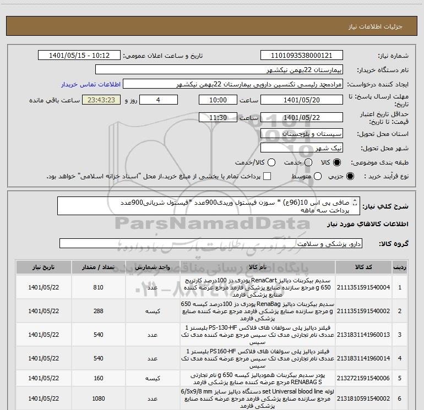This screenshot has height=410, width=424.
Task: Click the city field نیک شهر
Action: (302, 148)
